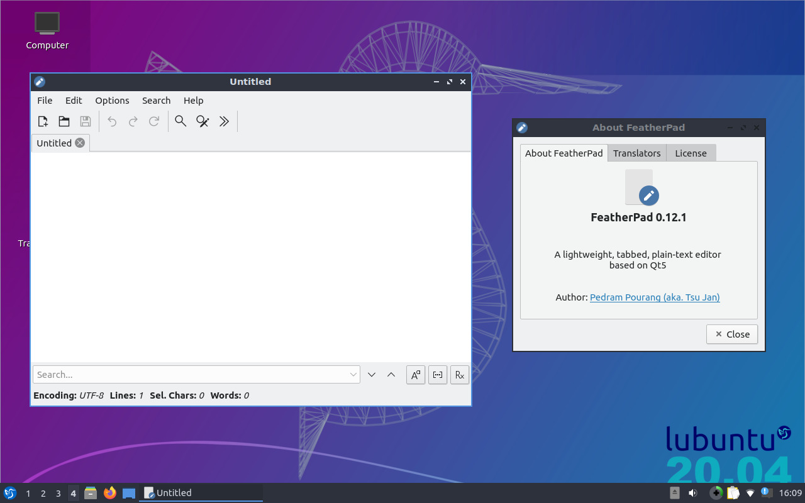This screenshot has width=805, height=503.
Task: Click the Open file folder icon
Action: pos(64,121)
